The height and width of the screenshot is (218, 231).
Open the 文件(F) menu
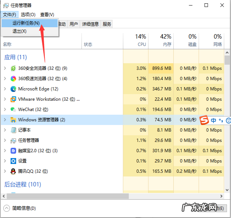[x=10, y=15]
